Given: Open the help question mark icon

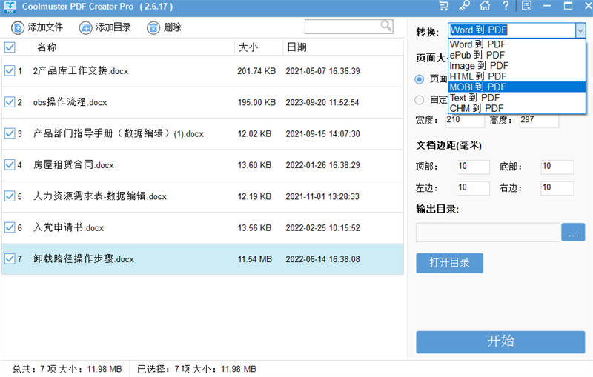Looking at the screenshot, I should point(506,6).
